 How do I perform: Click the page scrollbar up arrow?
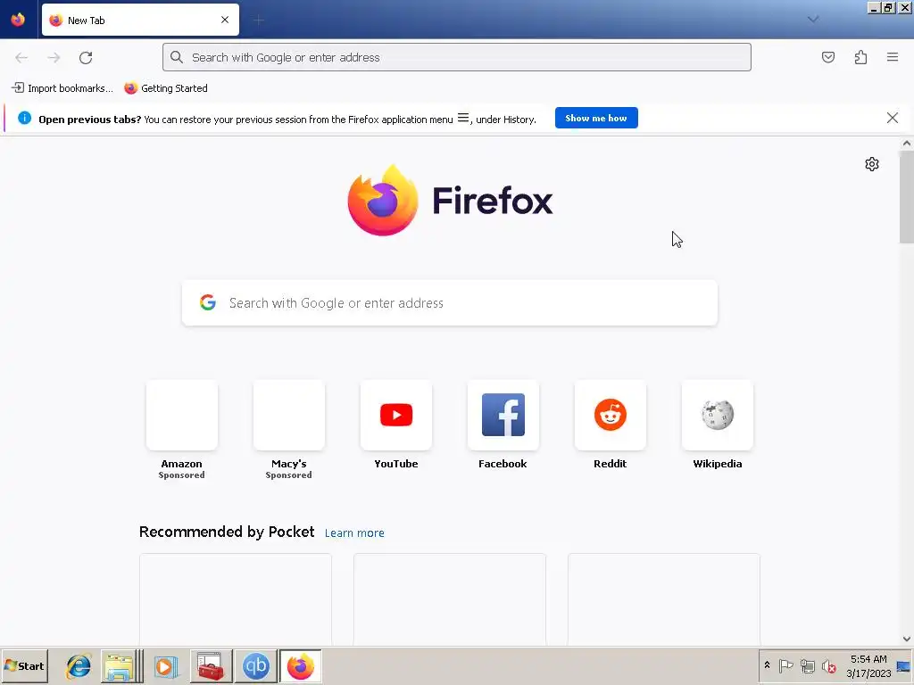(907, 144)
